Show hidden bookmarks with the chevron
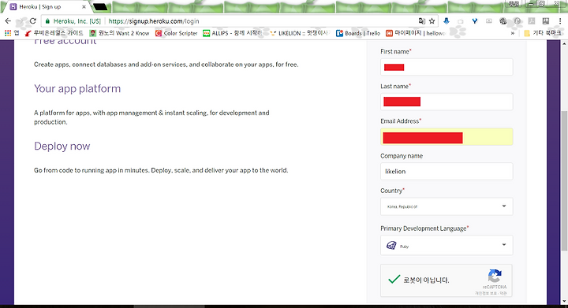 coord(512,33)
